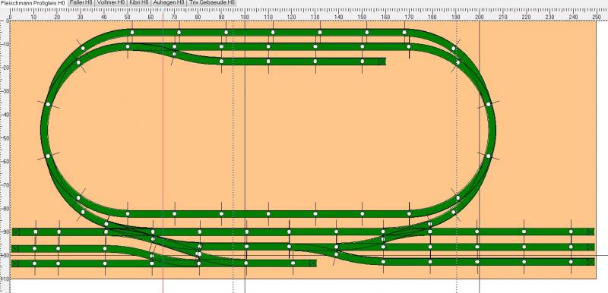Select the buffer stop ending the upper siding

click(382, 61)
